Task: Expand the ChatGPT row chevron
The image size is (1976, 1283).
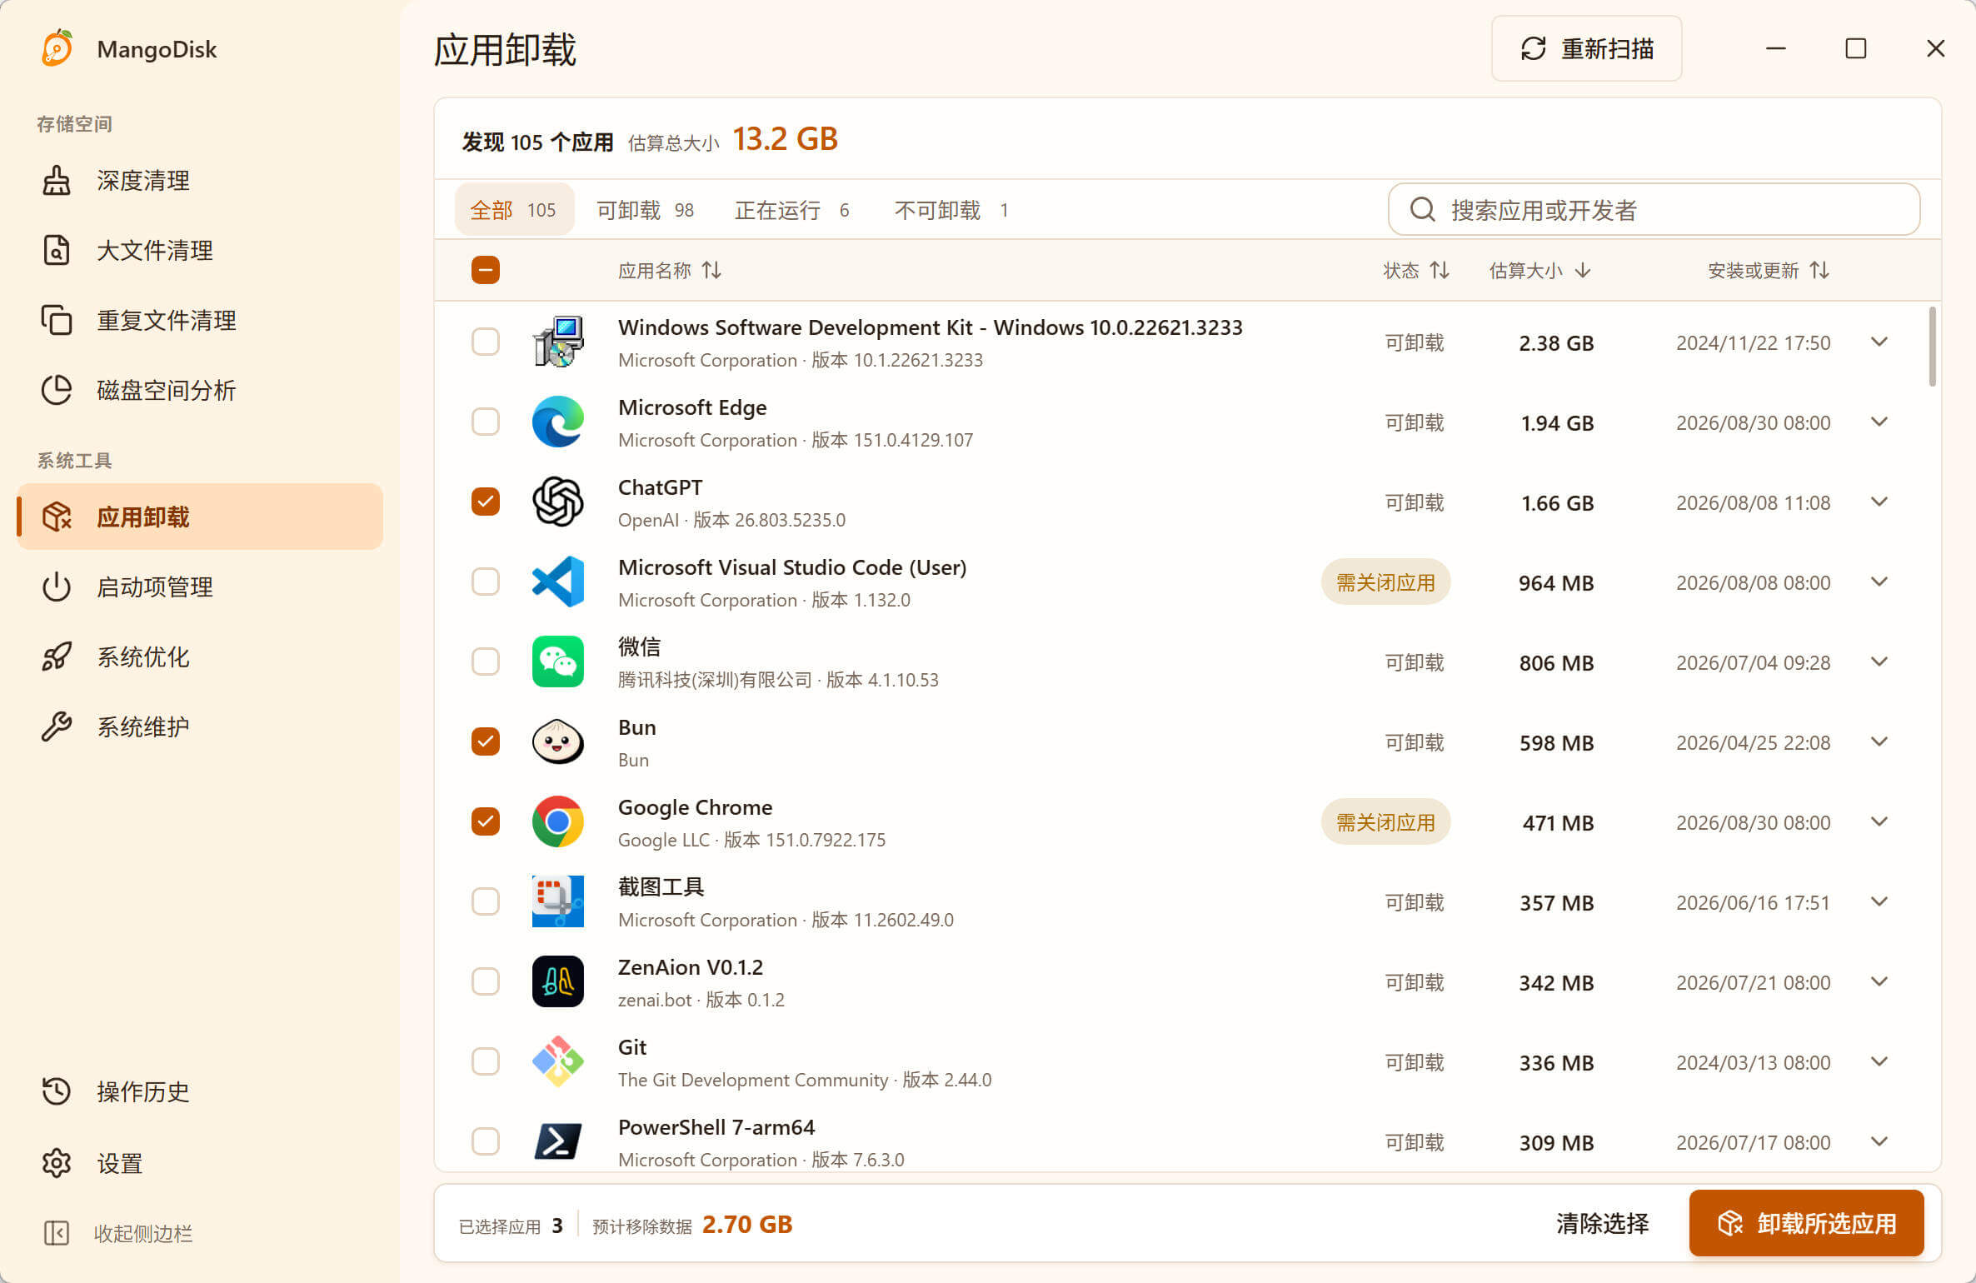Action: (1879, 502)
